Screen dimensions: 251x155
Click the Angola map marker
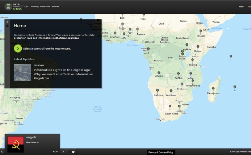pos(159,73)
